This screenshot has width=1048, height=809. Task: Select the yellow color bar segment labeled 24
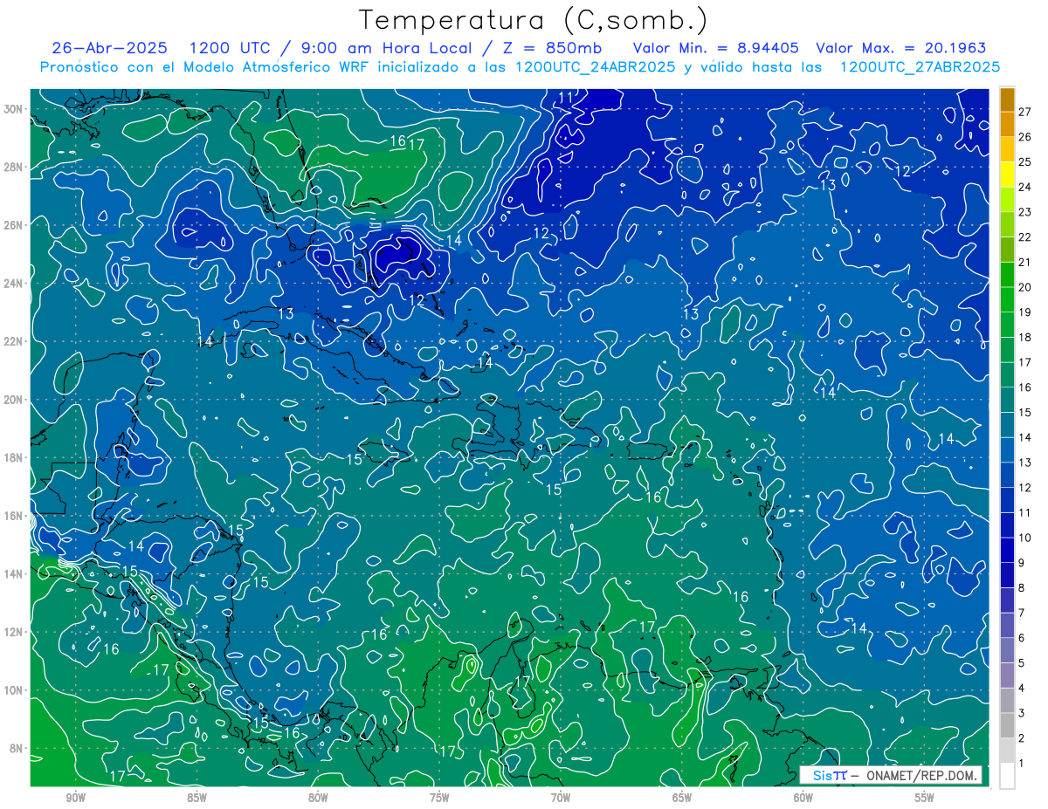coord(1007,175)
